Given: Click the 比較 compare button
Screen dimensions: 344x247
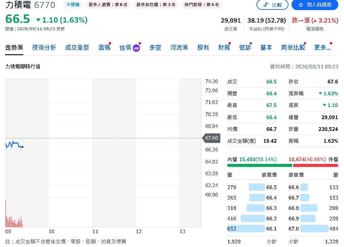Looking at the screenshot, I should tap(272, 5).
